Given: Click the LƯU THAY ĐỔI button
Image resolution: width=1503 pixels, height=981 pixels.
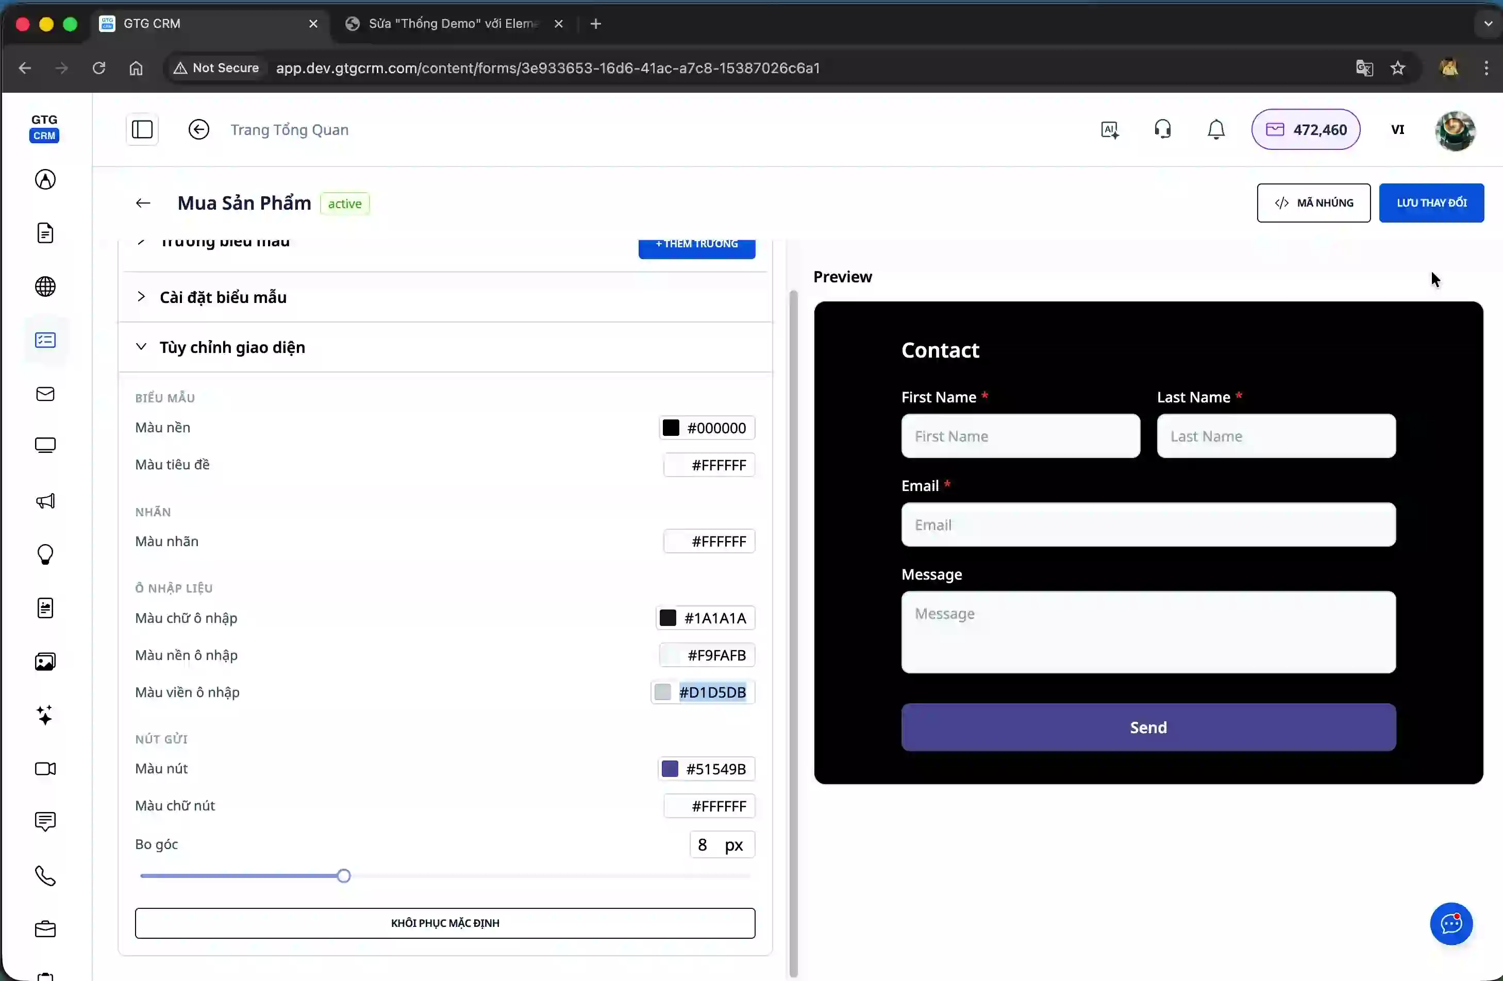Looking at the screenshot, I should 1431,204.
